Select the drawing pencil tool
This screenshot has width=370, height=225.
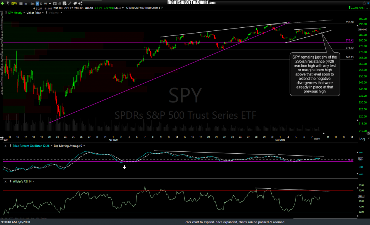(x=70, y=3)
